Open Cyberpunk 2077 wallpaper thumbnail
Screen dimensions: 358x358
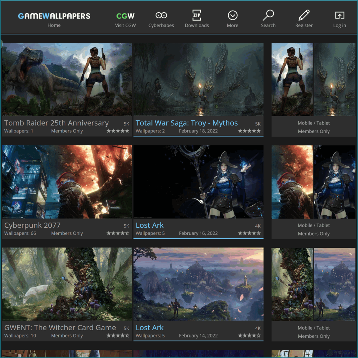(x=67, y=182)
